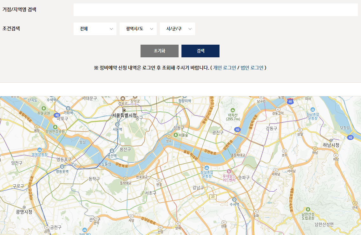The width and height of the screenshot is (361, 235).
Task: Click the 마포구 label on map
Action: [62, 119]
